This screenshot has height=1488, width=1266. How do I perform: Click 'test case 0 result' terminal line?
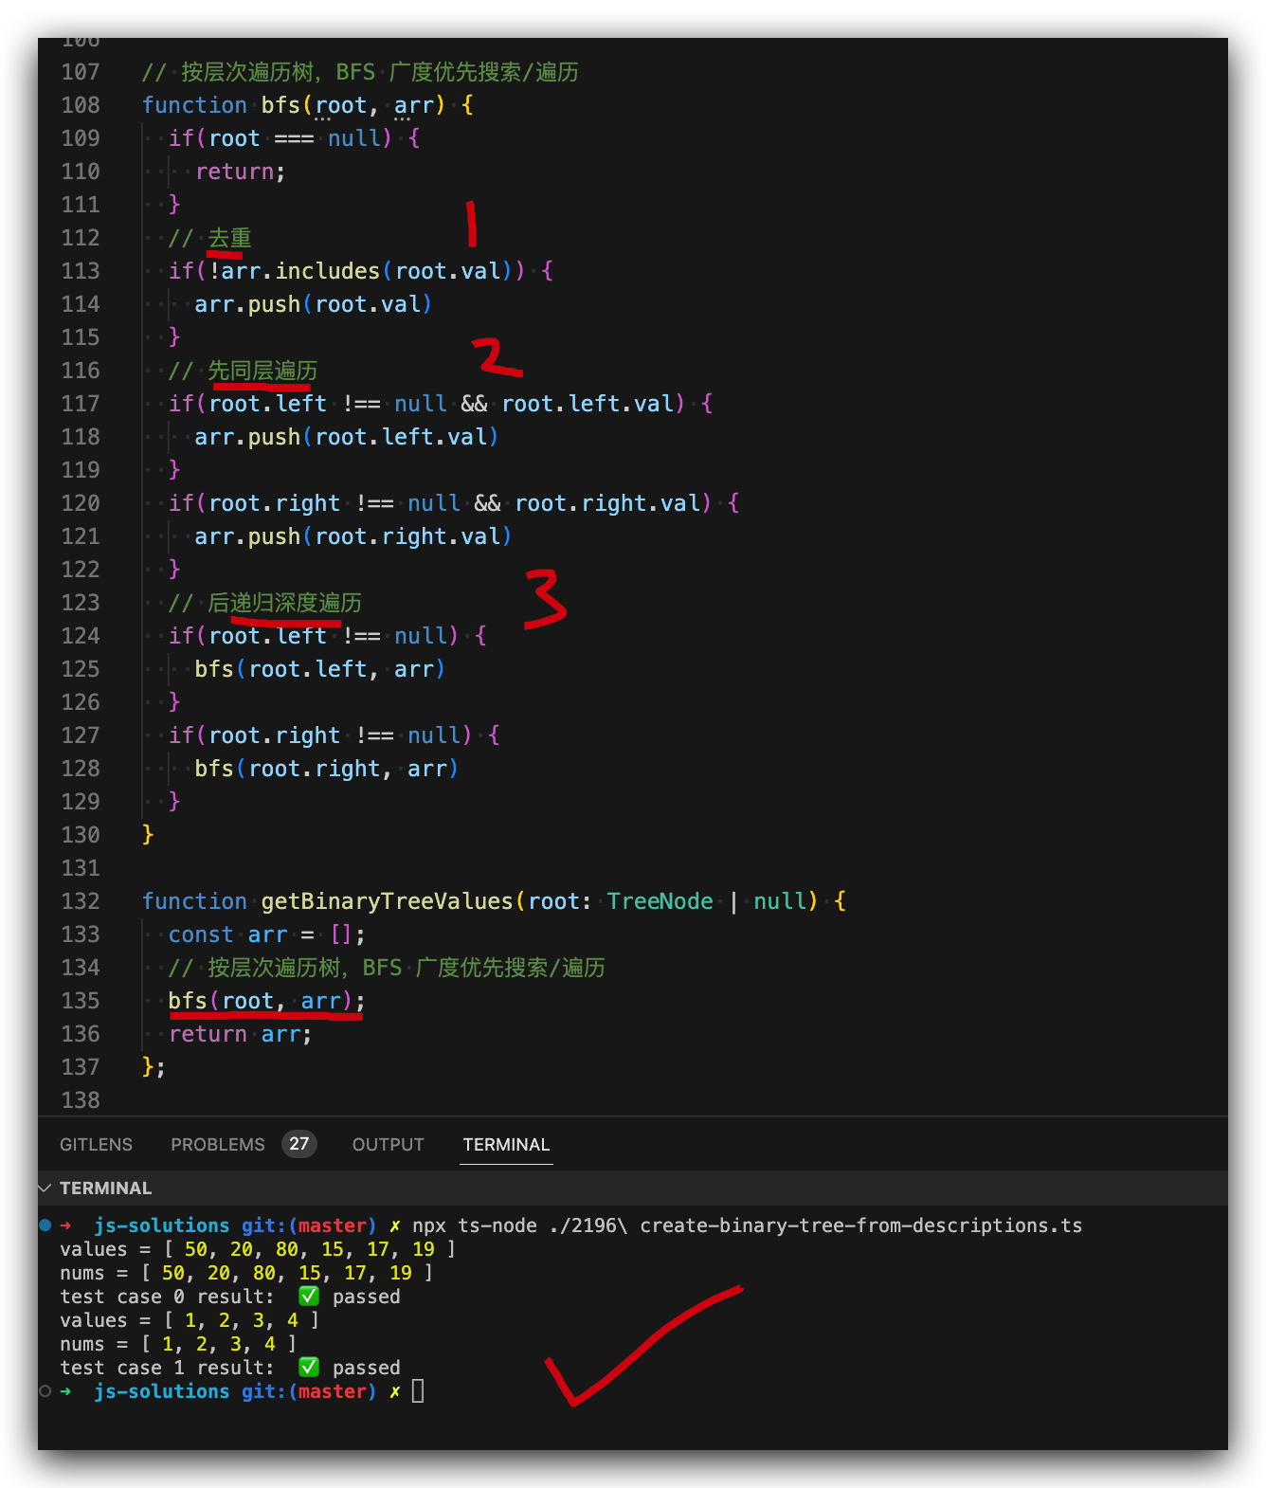[x=230, y=1297]
